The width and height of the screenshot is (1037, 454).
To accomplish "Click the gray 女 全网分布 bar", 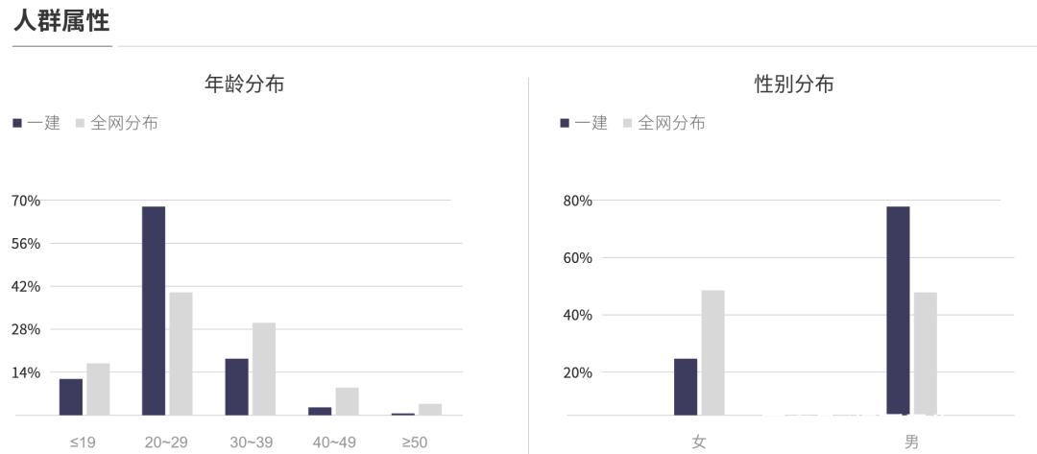I will (x=712, y=353).
